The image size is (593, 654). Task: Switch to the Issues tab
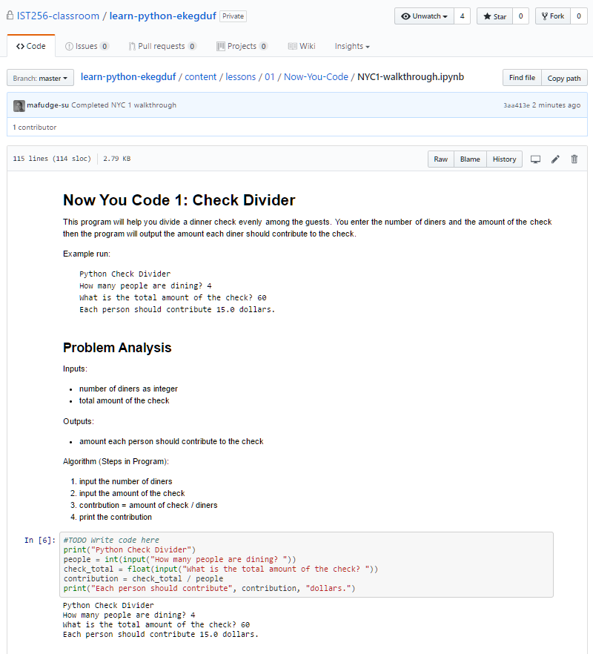(87, 46)
